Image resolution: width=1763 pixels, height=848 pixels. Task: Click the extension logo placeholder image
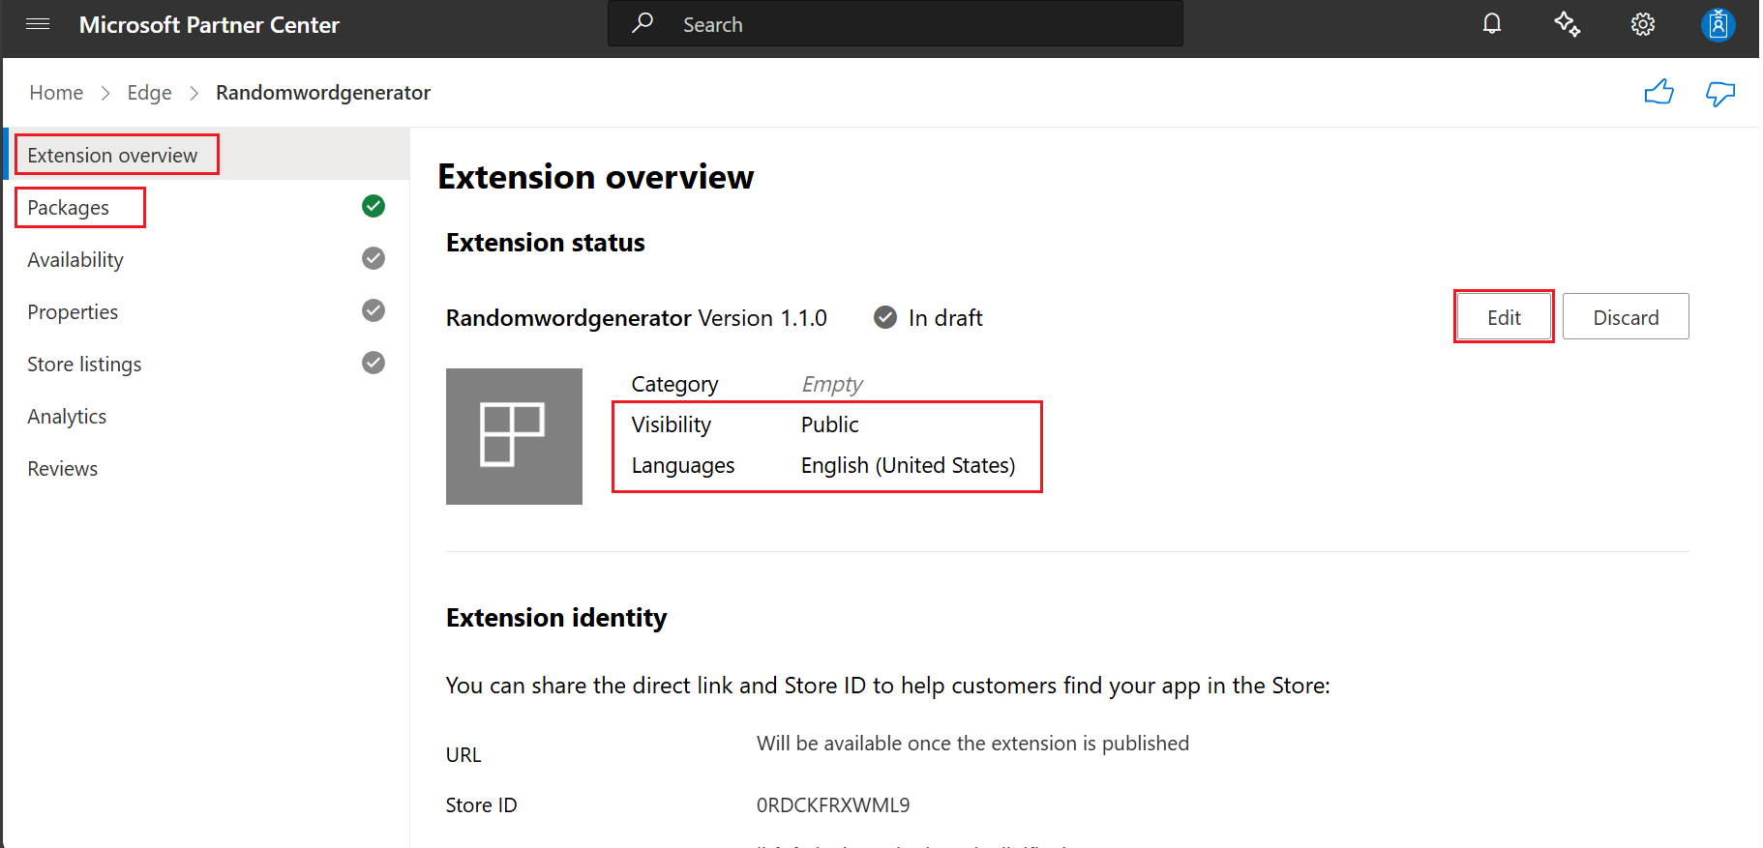coord(514,436)
